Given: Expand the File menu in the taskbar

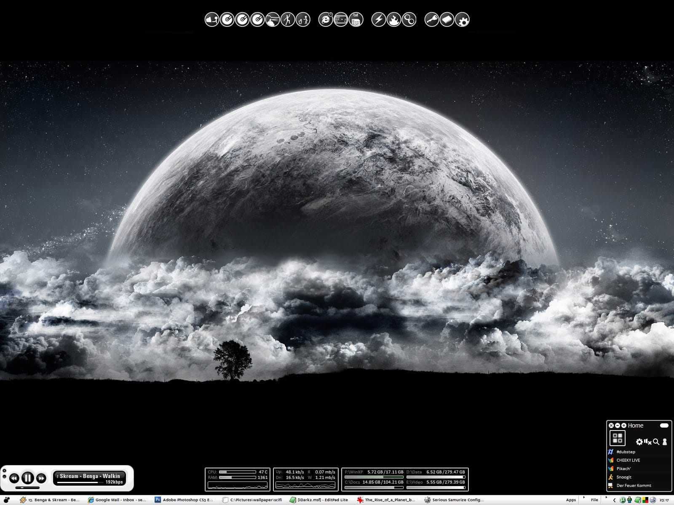Looking at the screenshot, I should (594, 500).
